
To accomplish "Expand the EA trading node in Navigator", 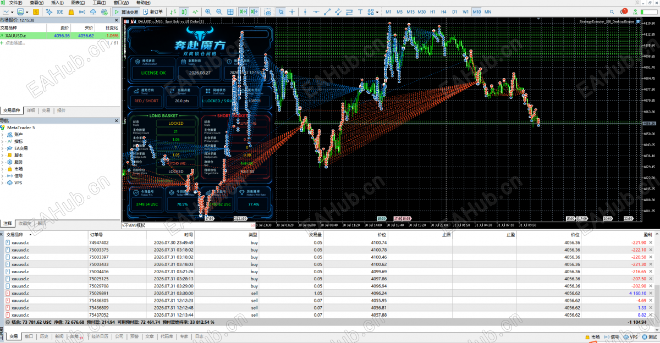I will pyautogui.click(x=2, y=148).
